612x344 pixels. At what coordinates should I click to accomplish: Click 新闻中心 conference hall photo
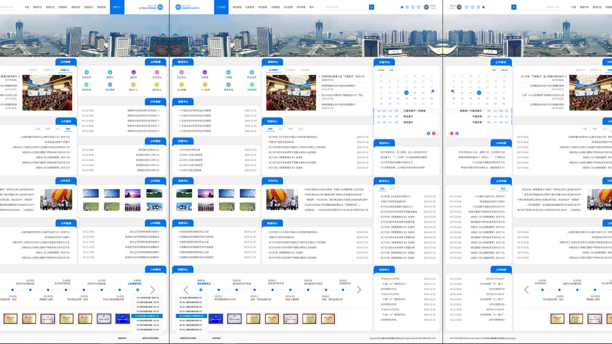291,93
